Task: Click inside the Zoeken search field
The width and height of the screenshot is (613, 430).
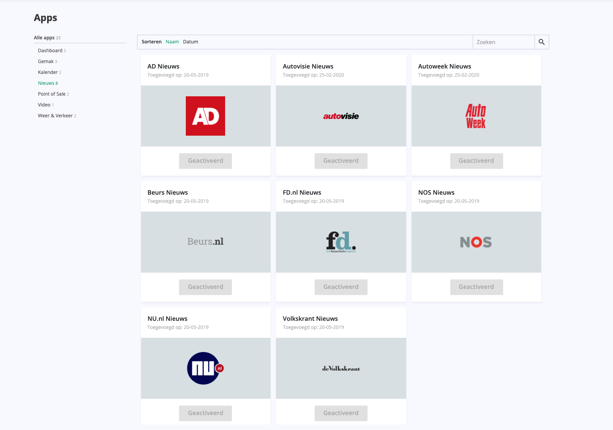Action: [504, 42]
